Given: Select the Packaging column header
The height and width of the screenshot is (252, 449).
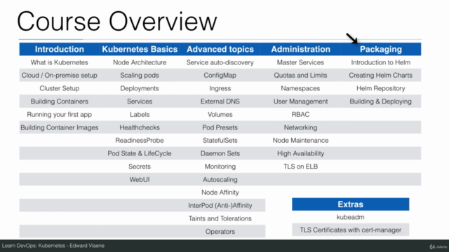Looking at the screenshot, I should tap(381, 49).
